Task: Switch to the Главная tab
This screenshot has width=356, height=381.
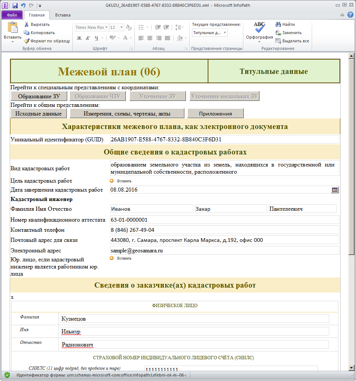Action: (x=37, y=15)
